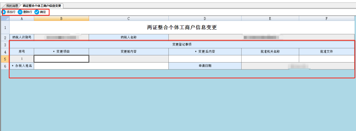
Task: Click the 纳税人名称 value cell
Action: pos(261,38)
